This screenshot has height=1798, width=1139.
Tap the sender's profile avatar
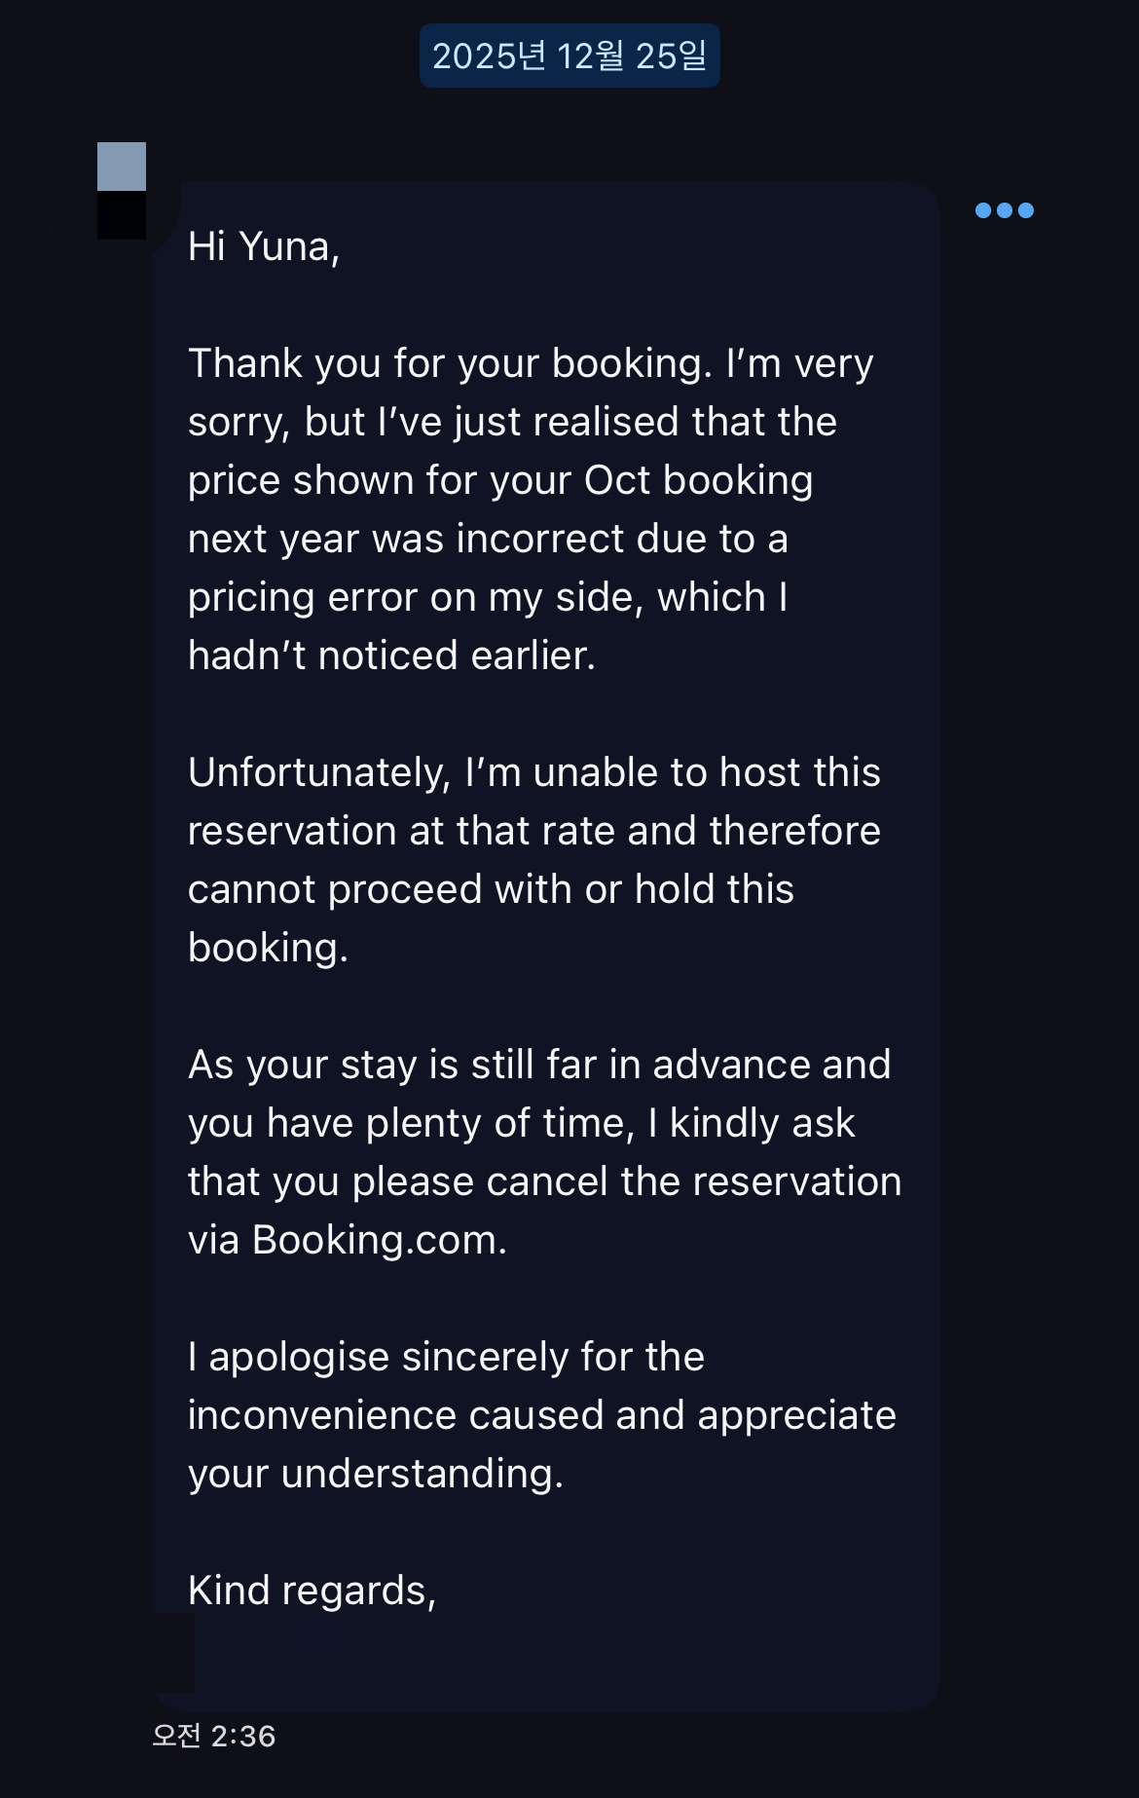(x=122, y=191)
